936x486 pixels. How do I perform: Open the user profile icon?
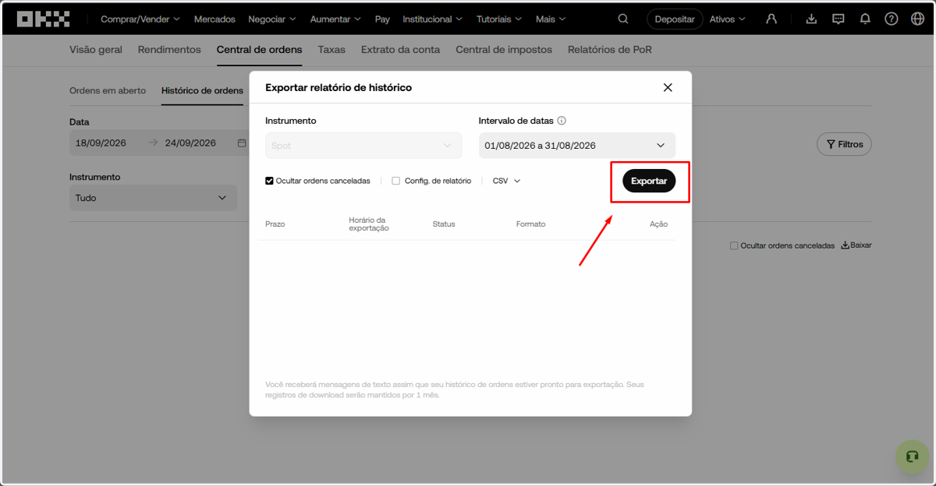click(771, 19)
